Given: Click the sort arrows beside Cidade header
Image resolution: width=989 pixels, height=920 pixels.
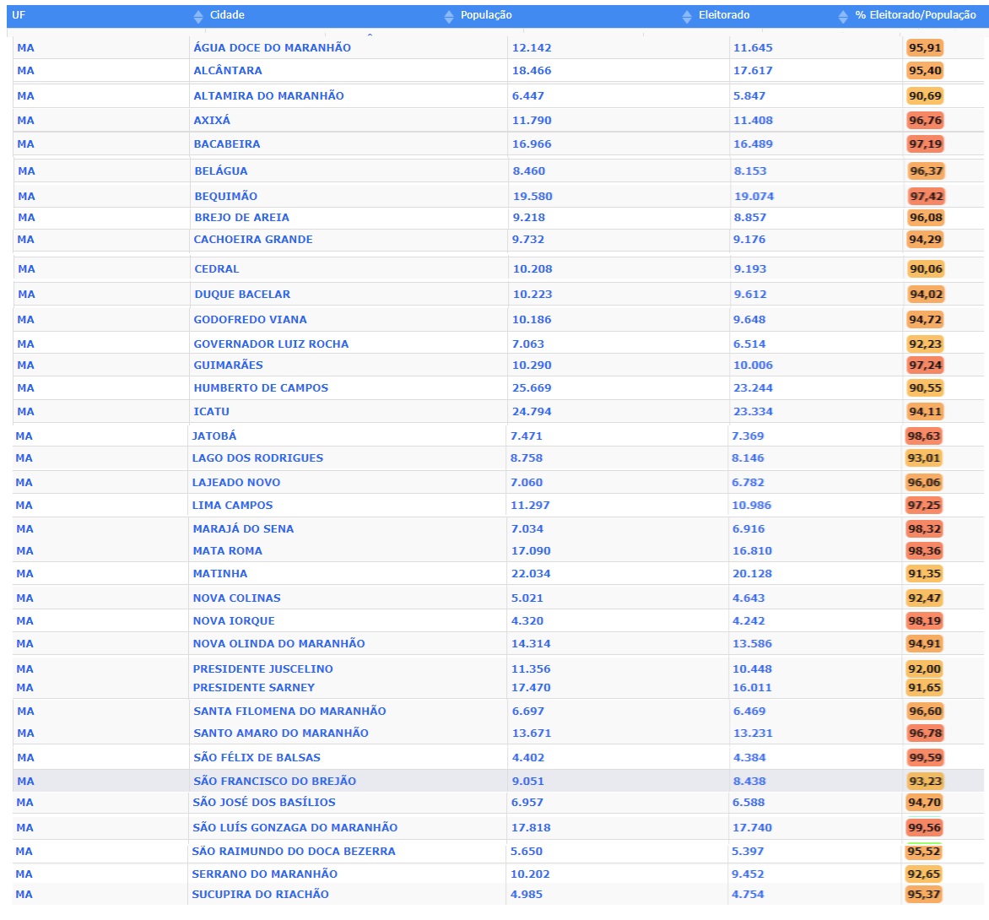Looking at the screenshot, I should coord(198,16).
